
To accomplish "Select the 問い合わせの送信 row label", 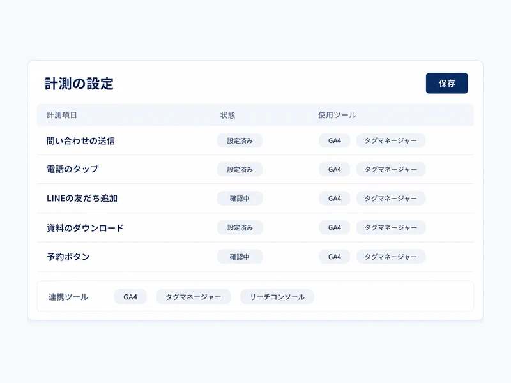I will click(80, 140).
